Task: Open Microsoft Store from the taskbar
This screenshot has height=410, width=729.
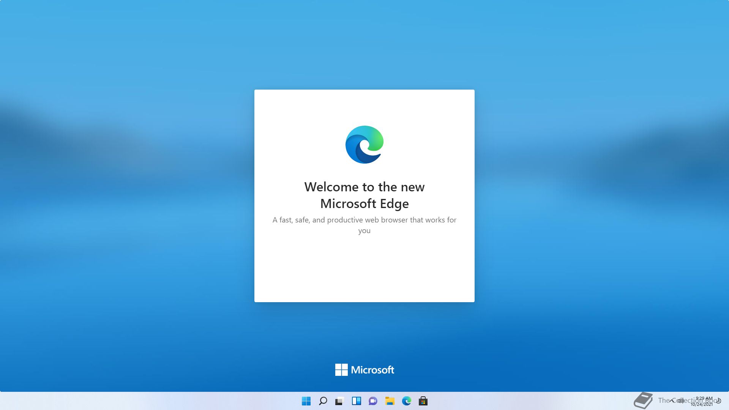Action: (x=423, y=401)
